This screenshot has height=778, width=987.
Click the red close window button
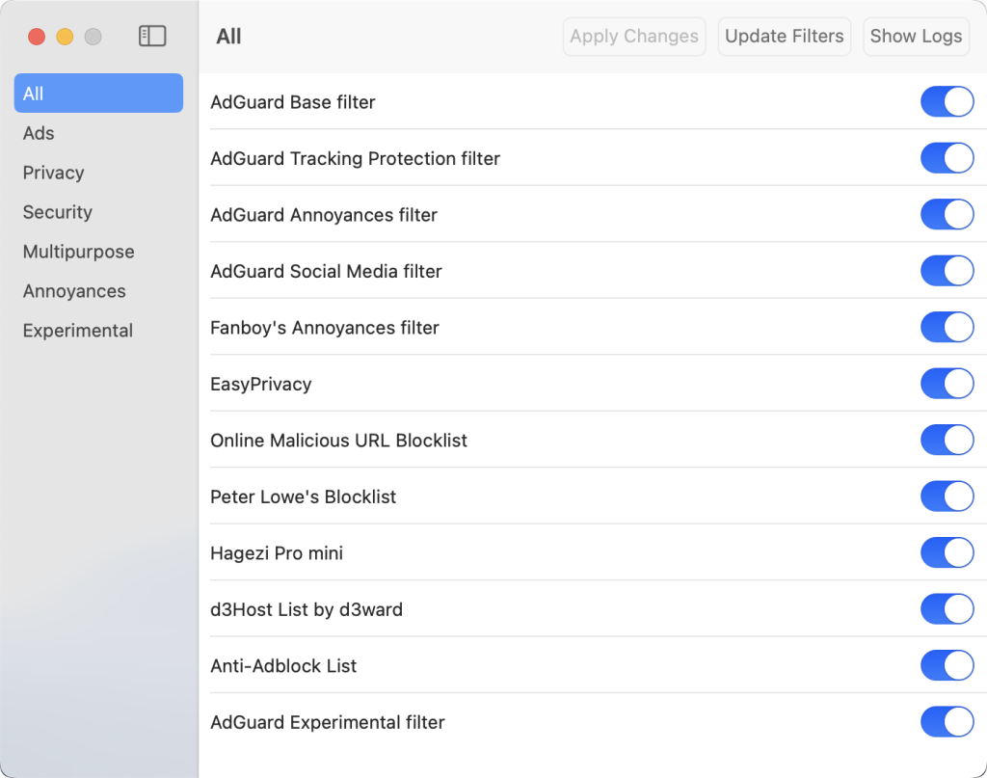[x=37, y=37]
